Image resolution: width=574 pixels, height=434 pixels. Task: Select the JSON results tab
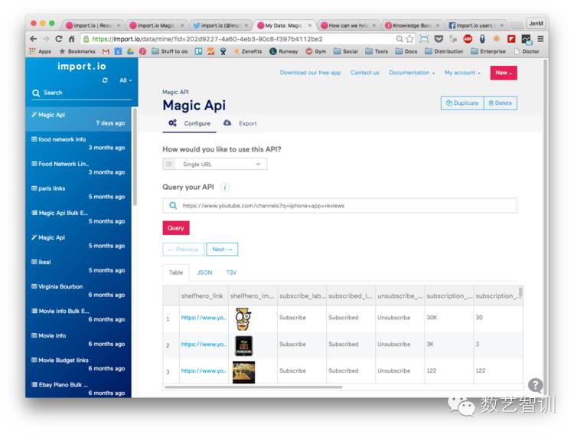204,272
